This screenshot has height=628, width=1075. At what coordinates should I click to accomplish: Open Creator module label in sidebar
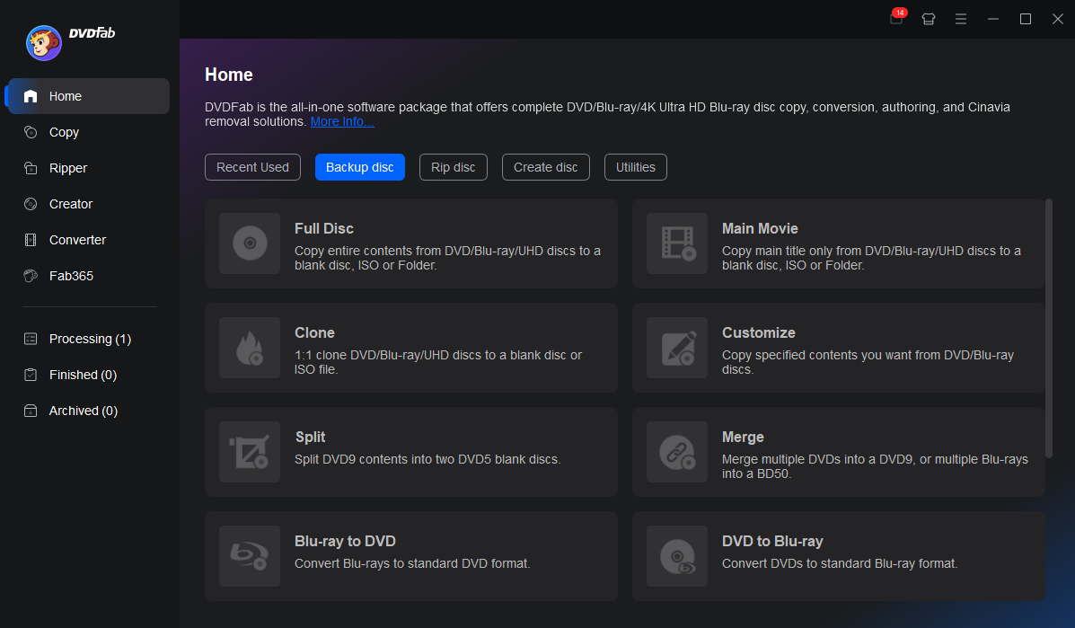(x=71, y=204)
